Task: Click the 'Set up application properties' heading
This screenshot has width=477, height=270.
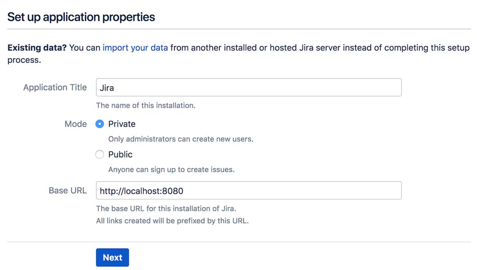Action: pyautogui.click(x=81, y=17)
